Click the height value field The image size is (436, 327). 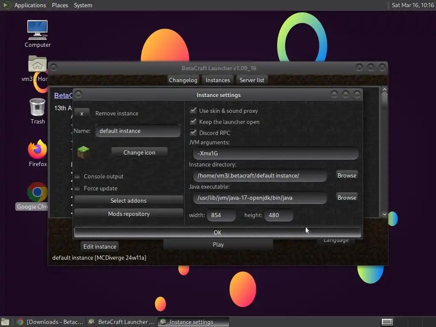point(278,215)
